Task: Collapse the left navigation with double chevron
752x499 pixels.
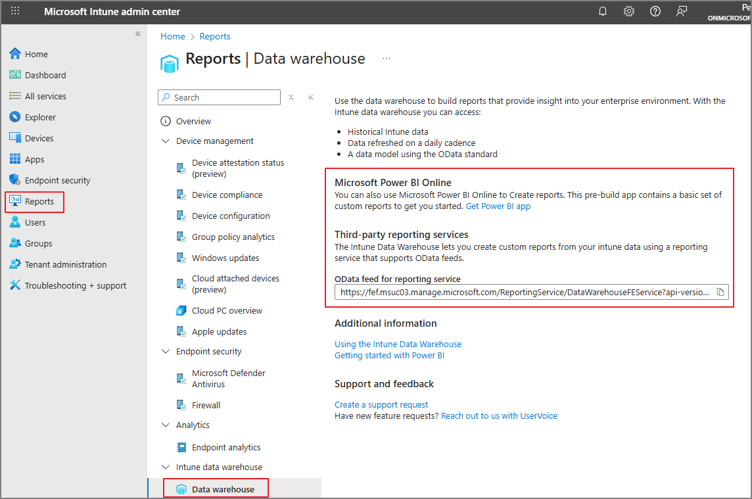Action: (138, 34)
